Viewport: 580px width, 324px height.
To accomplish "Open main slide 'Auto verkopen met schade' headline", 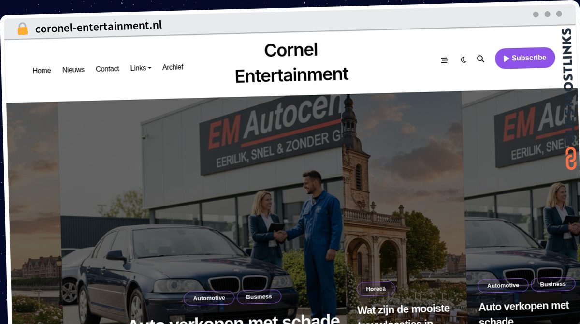I will pos(233,319).
